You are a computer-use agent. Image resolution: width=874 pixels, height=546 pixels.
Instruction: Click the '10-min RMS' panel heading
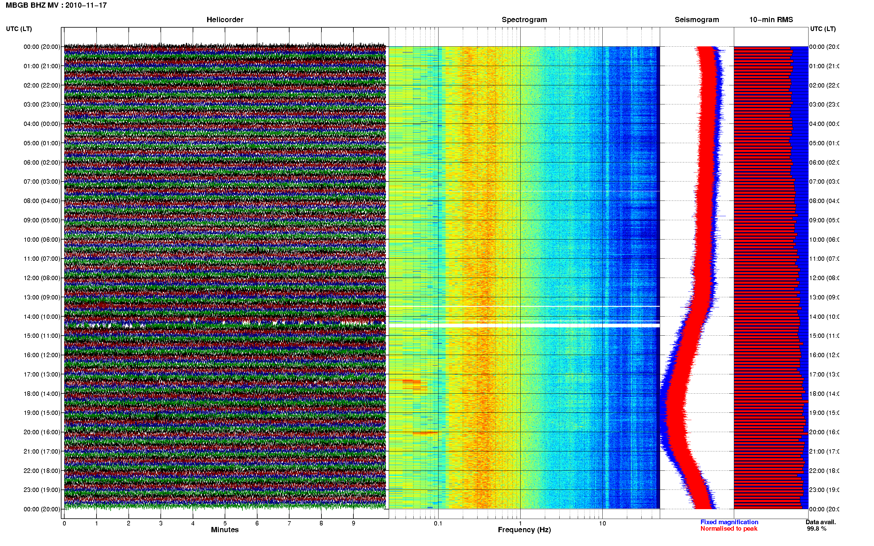[771, 20]
